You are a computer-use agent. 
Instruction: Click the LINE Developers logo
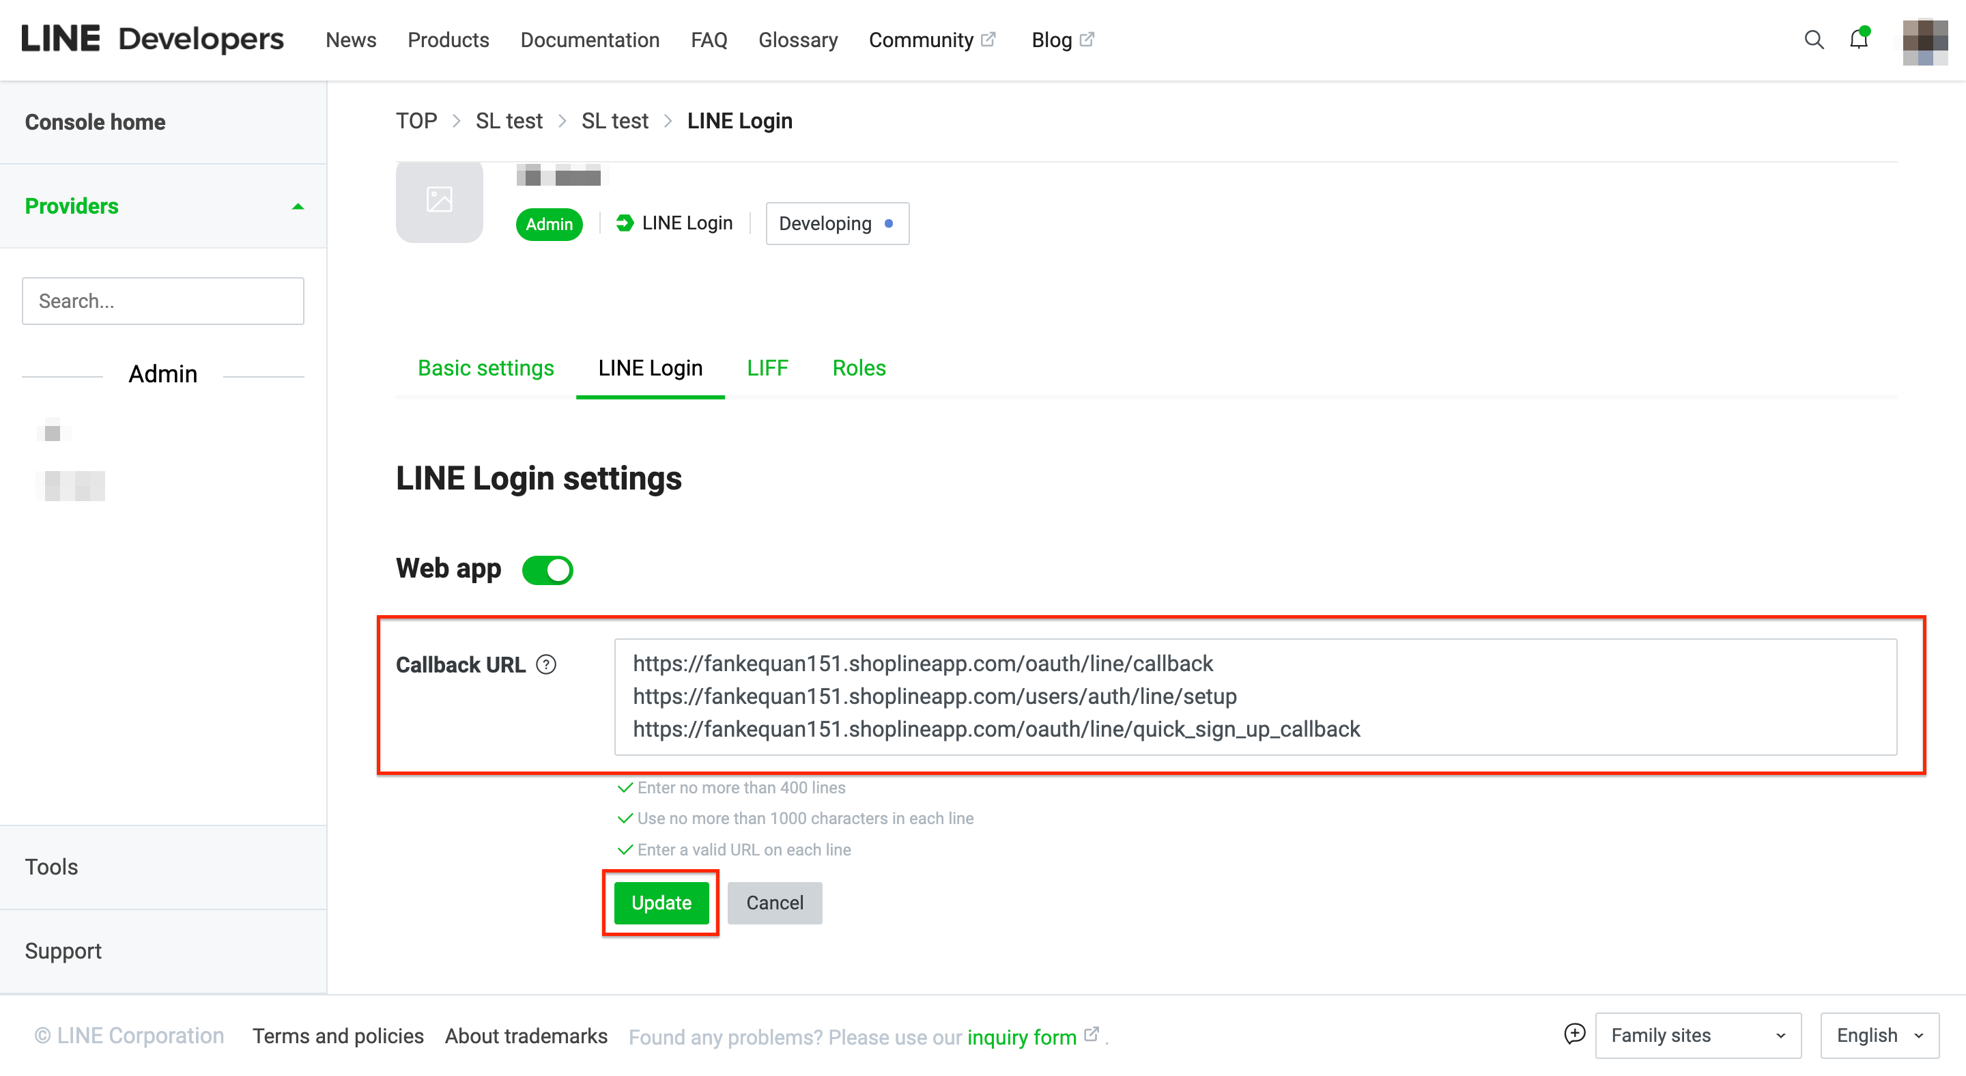(x=152, y=39)
